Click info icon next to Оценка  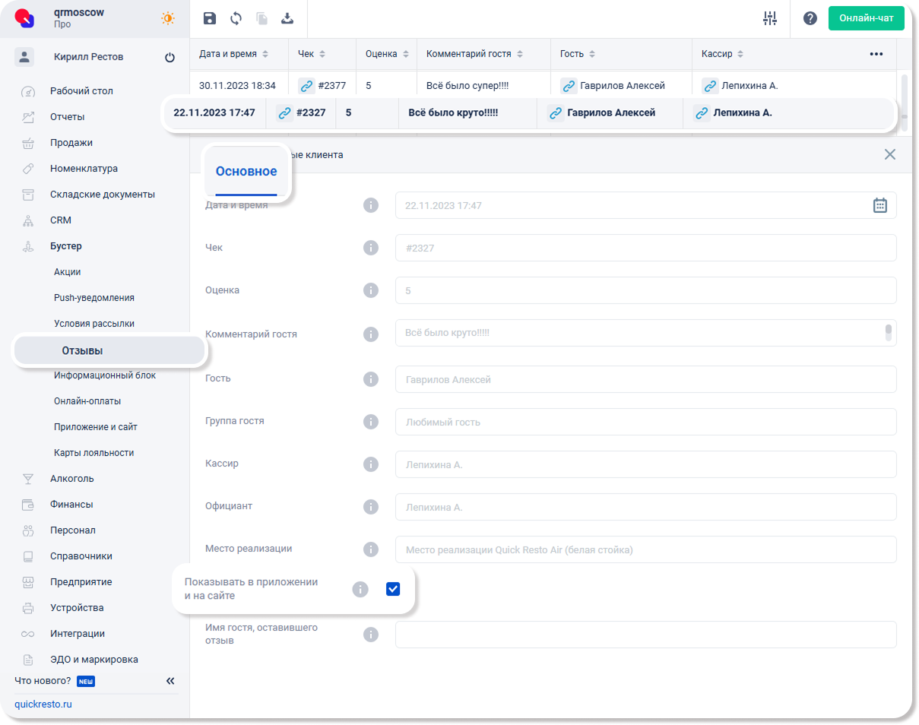pyautogui.click(x=371, y=290)
